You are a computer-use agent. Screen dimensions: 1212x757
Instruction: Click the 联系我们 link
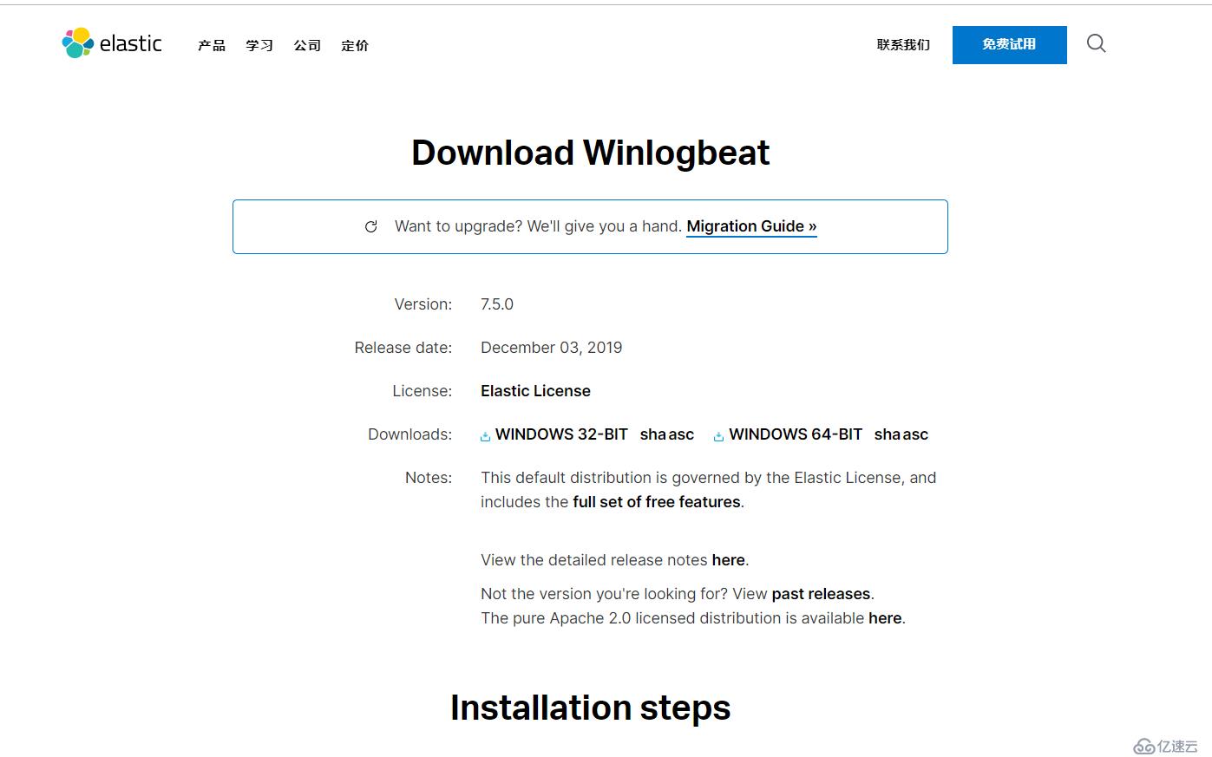tap(903, 44)
